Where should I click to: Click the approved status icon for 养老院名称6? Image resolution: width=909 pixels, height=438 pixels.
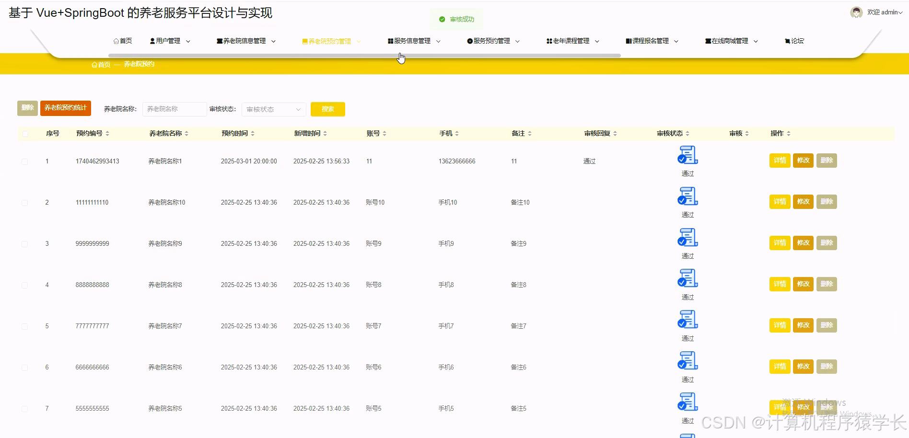(x=688, y=361)
